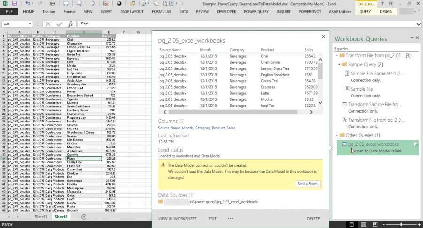Collapse the Other Queries [1] group
This screenshot has width=423, height=228.
(337, 135)
